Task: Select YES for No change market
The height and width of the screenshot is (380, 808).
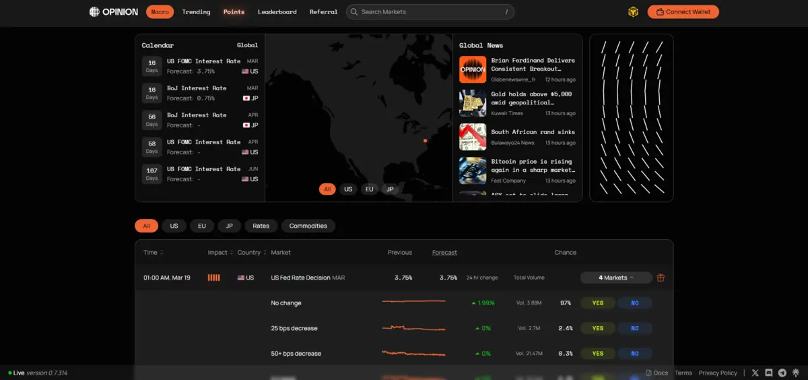Action: [597, 303]
